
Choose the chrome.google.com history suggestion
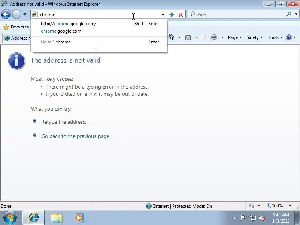click(x=99, y=31)
